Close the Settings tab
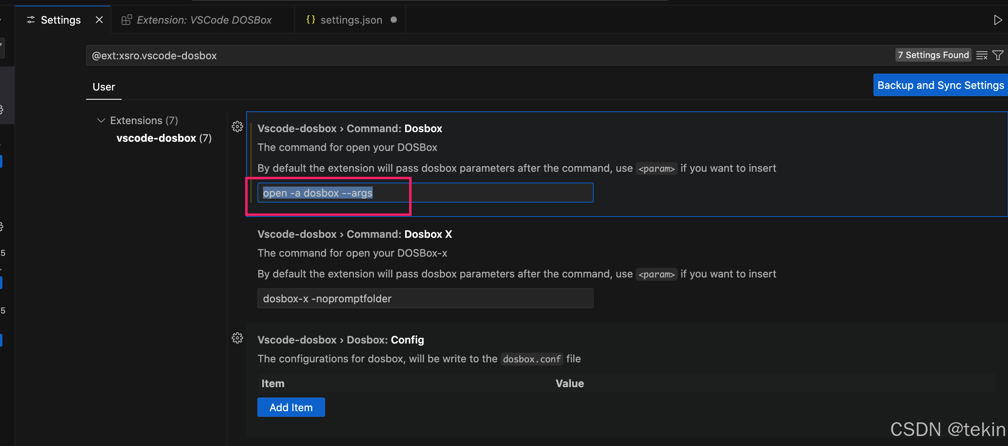The width and height of the screenshot is (1008, 446). pos(99,20)
